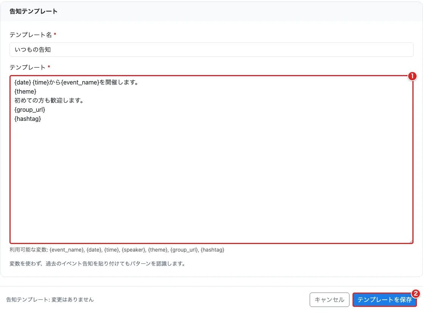The height and width of the screenshot is (313, 423).
Task: Click the {theme} line in template
Action: point(25,91)
